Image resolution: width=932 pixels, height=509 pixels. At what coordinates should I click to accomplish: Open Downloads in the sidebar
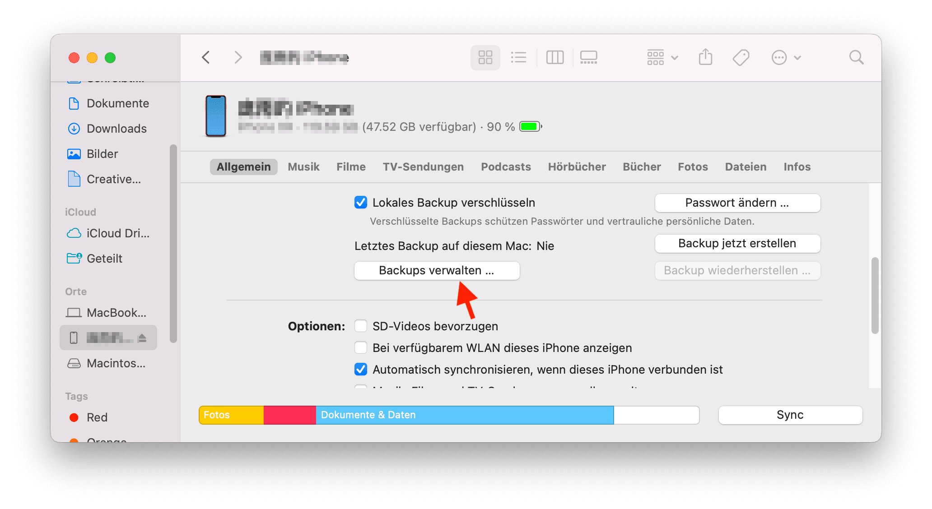click(108, 129)
